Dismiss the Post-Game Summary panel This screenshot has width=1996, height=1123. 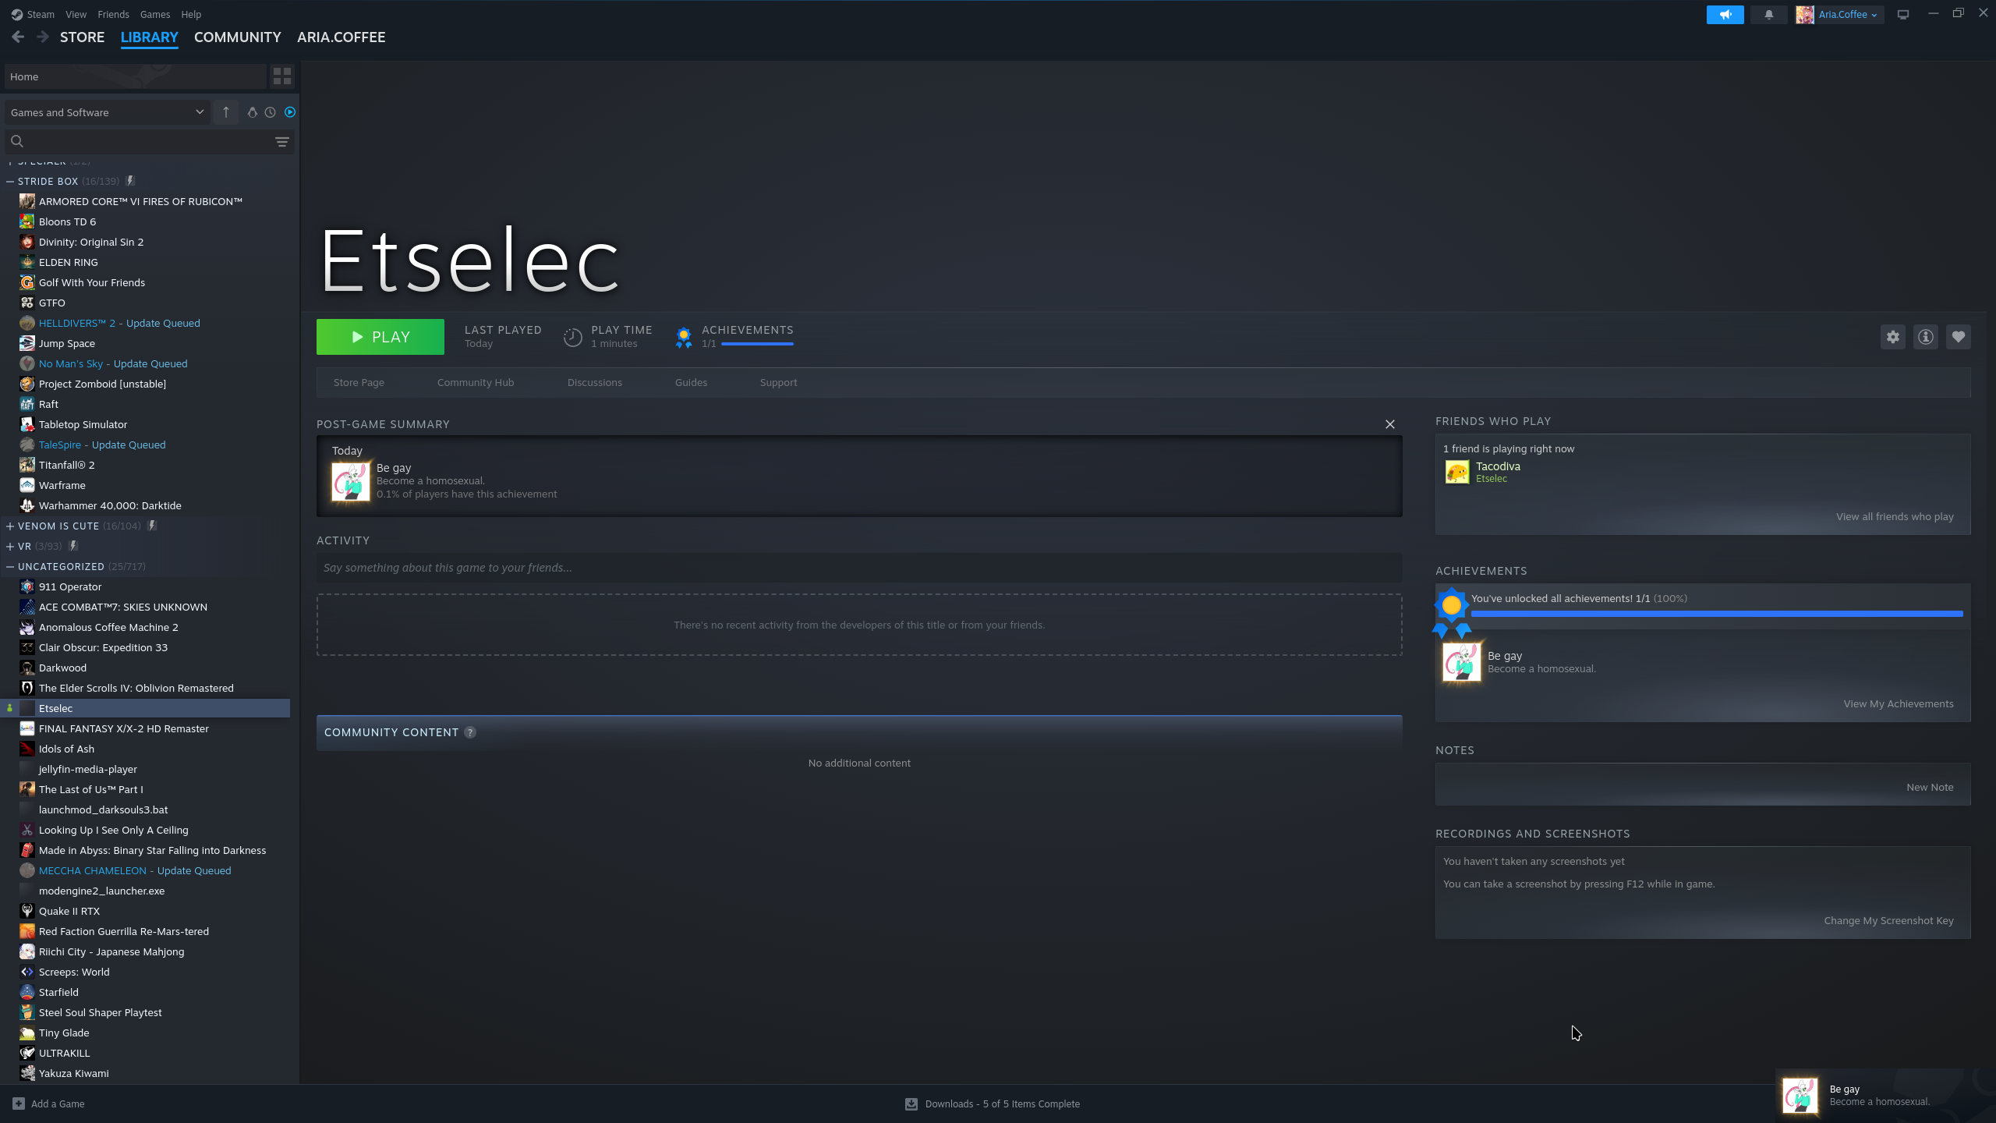click(1390, 424)
